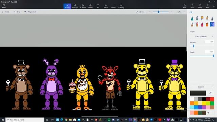217x122 pixels.
Task: Open Cortana from the taskbar
Action: point(47,120)
